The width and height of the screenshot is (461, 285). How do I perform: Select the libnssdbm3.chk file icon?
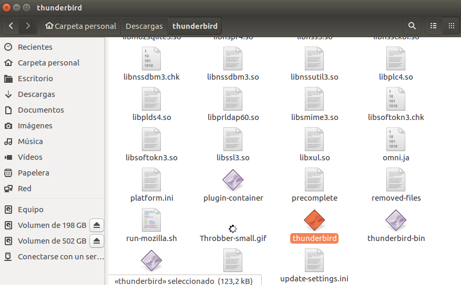pos(151,59)
